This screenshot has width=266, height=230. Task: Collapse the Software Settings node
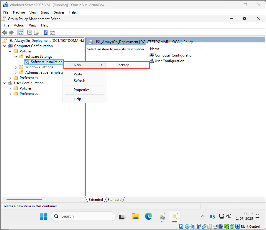click(x=16, y=57)
